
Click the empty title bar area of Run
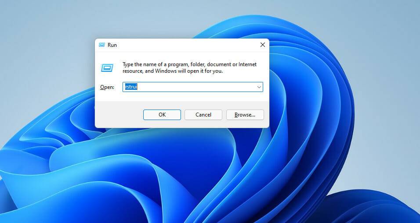click(188, 45)
